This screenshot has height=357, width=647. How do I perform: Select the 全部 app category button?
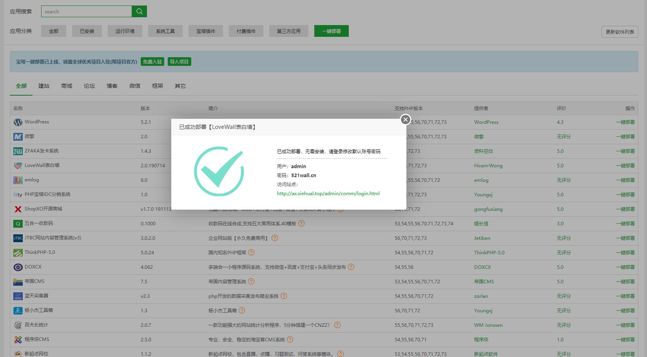[54, 31]
